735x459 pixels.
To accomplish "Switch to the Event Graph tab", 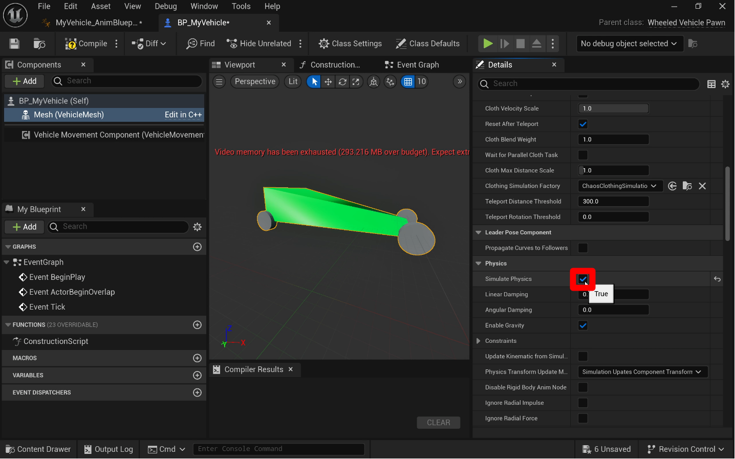I will tap(412, 65).
